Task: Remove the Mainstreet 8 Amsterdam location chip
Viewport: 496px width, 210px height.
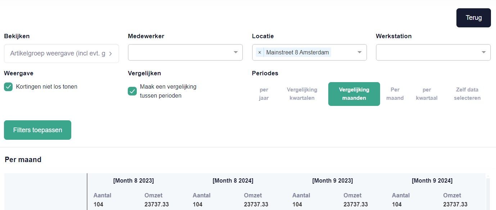Action: click(x=260, y=52)
